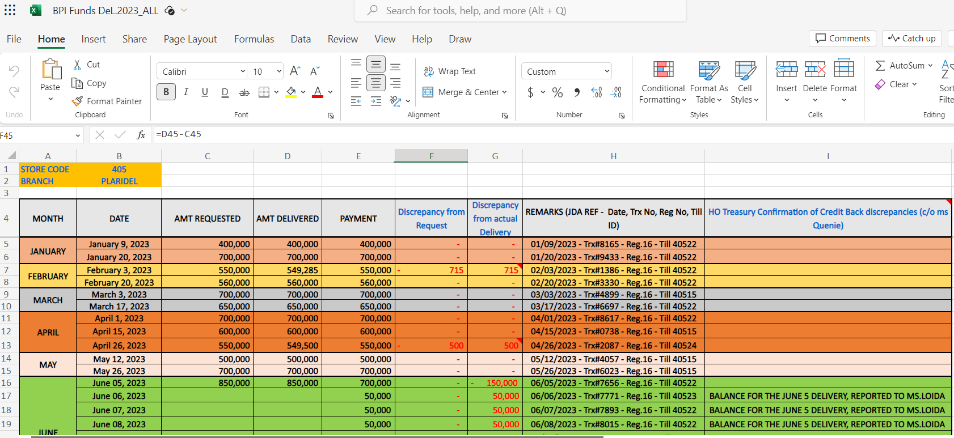Toggle Underline formatting

pyautogui.click(x=205, y=92)
